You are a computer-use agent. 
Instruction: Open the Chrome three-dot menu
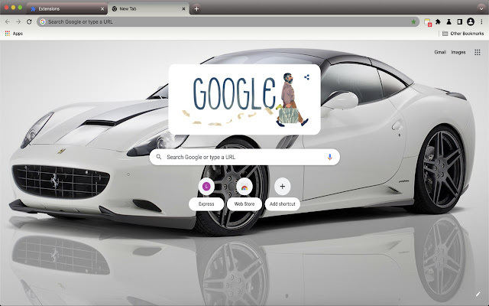point(481,22)
